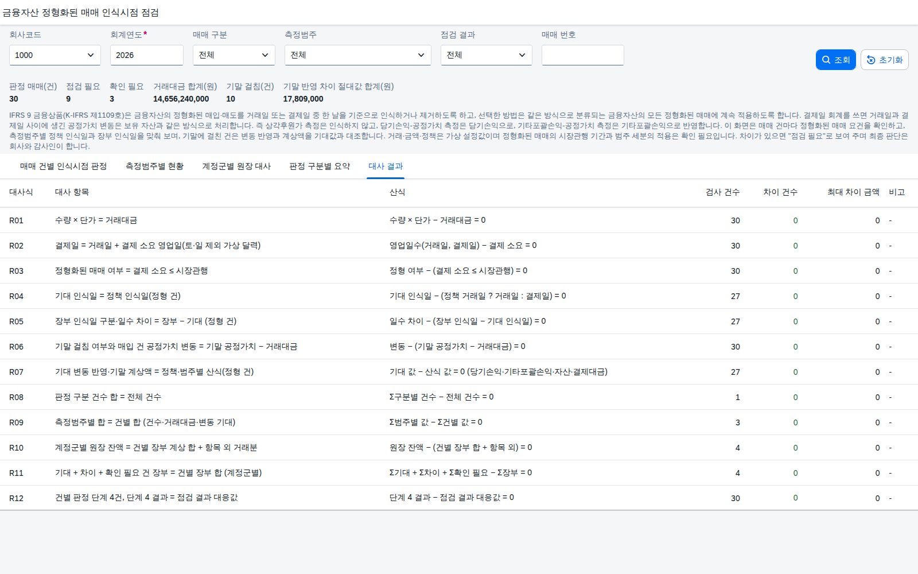Click the 최대 차이 금액 column header
The width and height of the screenshot is (918, 574).
coord(853,192)
